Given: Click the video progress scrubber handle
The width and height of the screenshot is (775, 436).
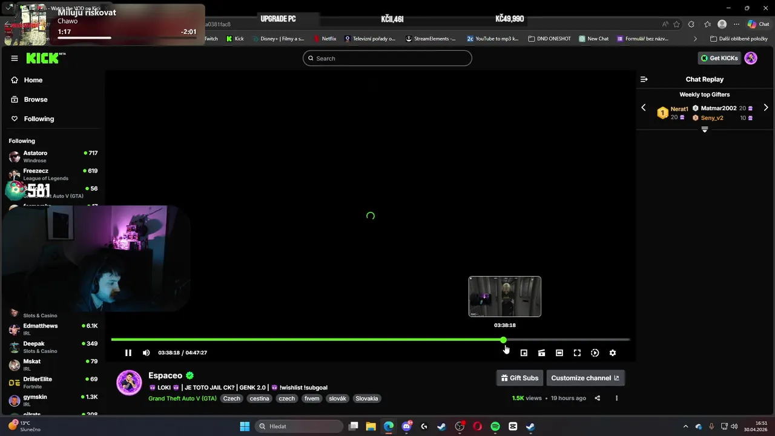Looking at the screenshot, I should click(504, 340).
